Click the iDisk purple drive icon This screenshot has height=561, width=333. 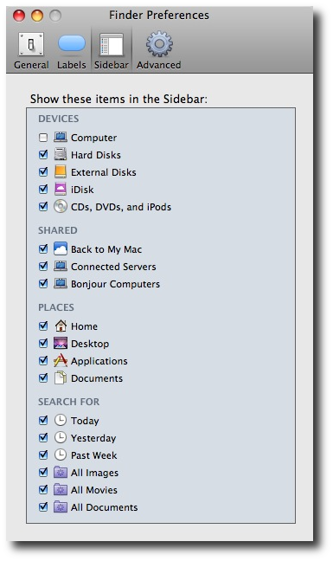click(x=61, y=190)
